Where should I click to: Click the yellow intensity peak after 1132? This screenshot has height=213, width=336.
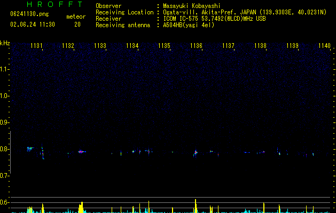point(81,207)
